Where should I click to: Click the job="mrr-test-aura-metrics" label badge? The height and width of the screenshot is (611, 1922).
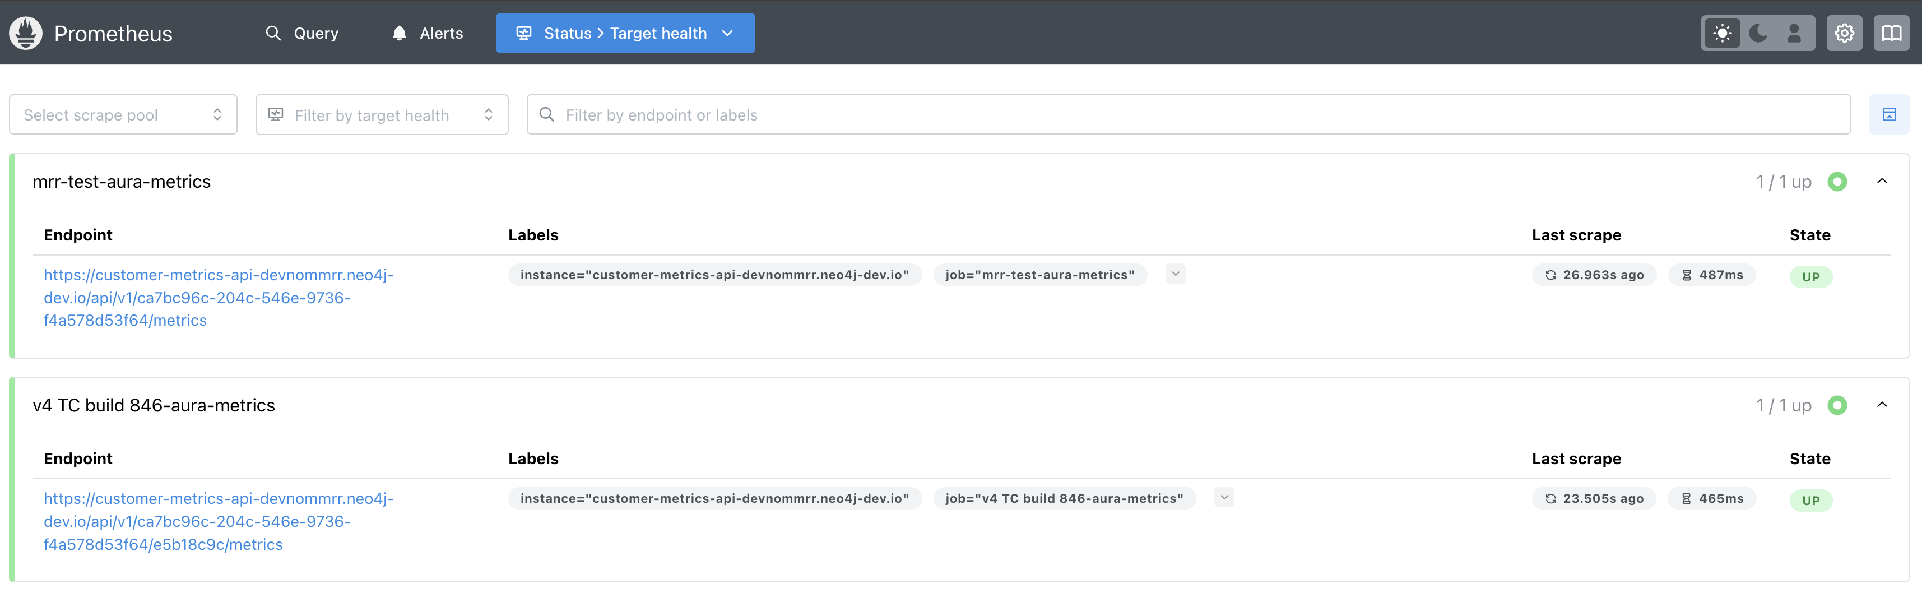point(1040,275)
